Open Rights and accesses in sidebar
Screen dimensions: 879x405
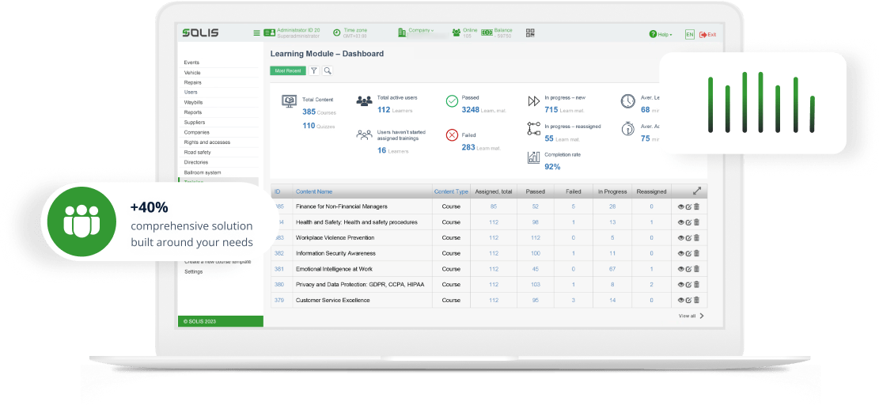pos(206,142)
